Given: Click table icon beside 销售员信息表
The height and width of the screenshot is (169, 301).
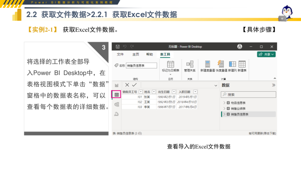Looking at the screenshot, I should 228,114.
